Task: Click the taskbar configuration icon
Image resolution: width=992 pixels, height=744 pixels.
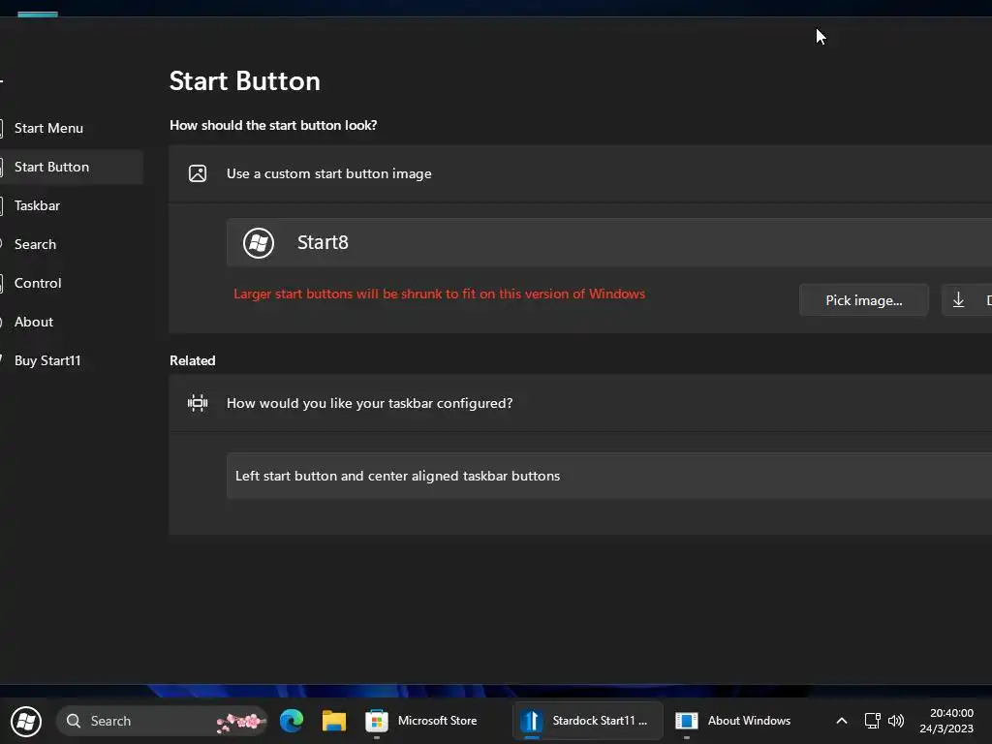Action: coord(198,403)
